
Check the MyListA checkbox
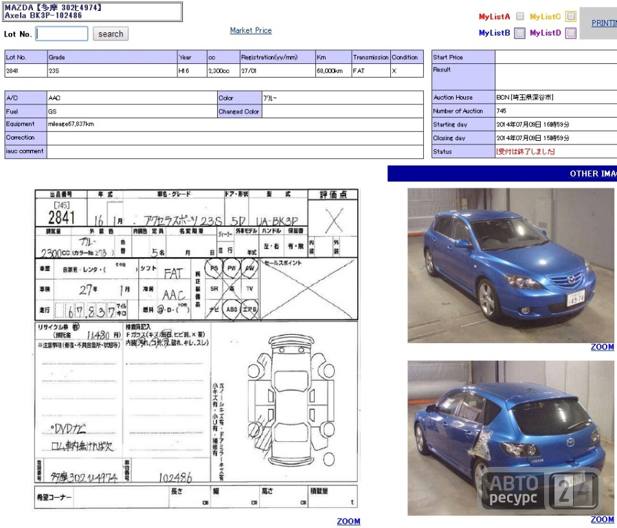[520, 16]
